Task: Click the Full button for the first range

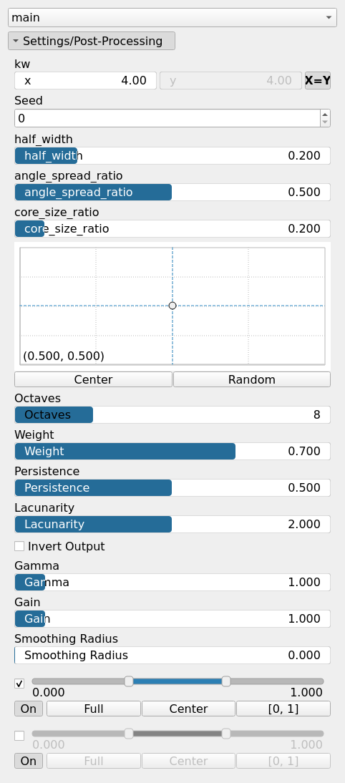Action: point(93,709)
